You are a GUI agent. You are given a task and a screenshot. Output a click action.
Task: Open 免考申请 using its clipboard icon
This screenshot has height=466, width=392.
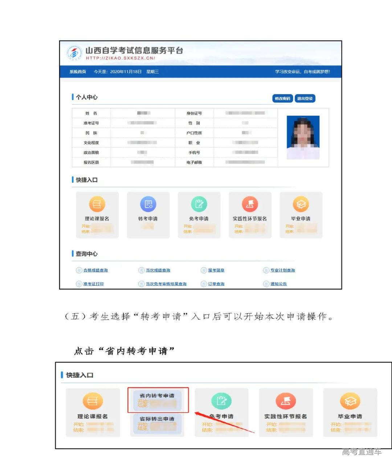click(199, 204)
